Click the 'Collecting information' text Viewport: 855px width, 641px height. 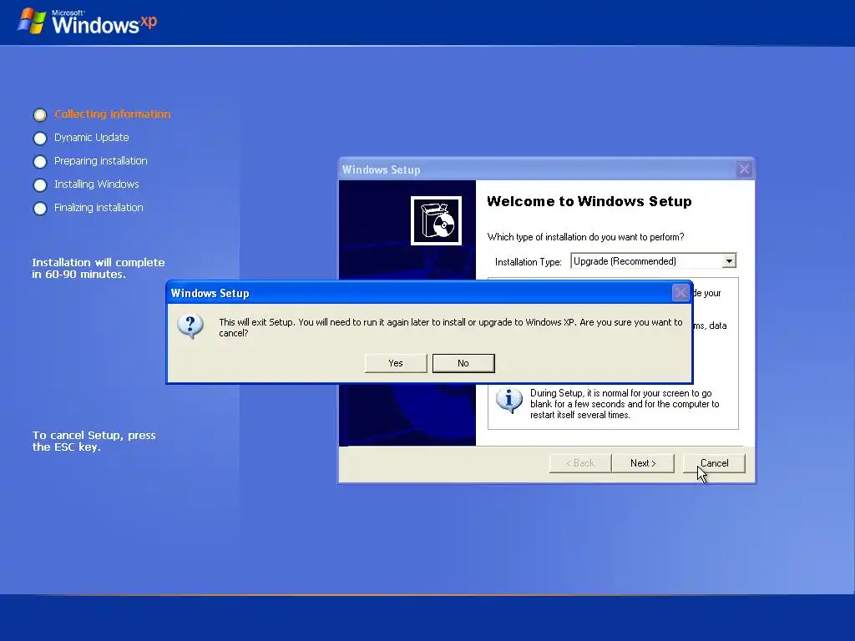(x=113, y=114)
